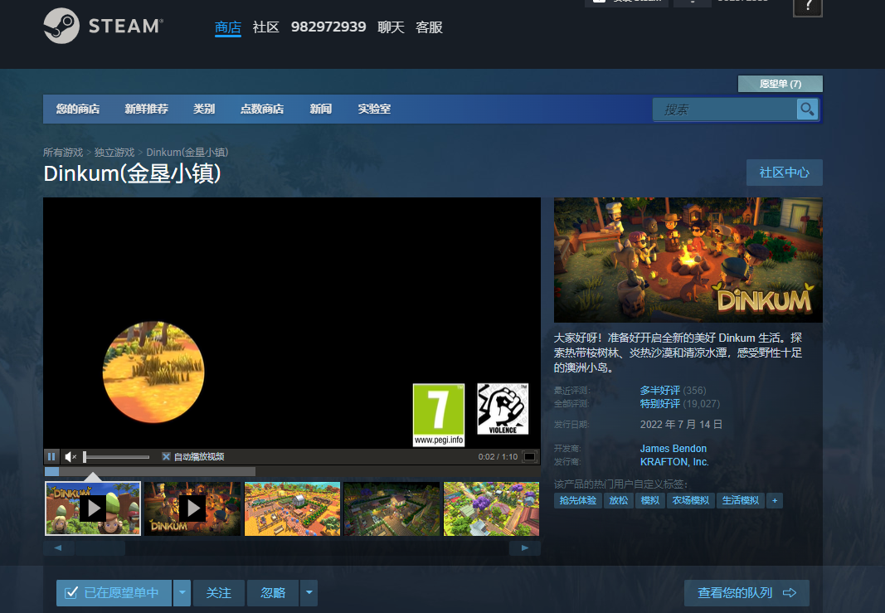Open the 982972939 profile menu
The width and height of the screenshot is (885, 613).
click(x=328, y=27)
